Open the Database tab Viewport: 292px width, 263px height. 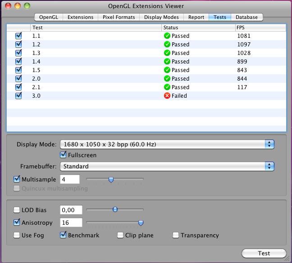coord(247,17)
